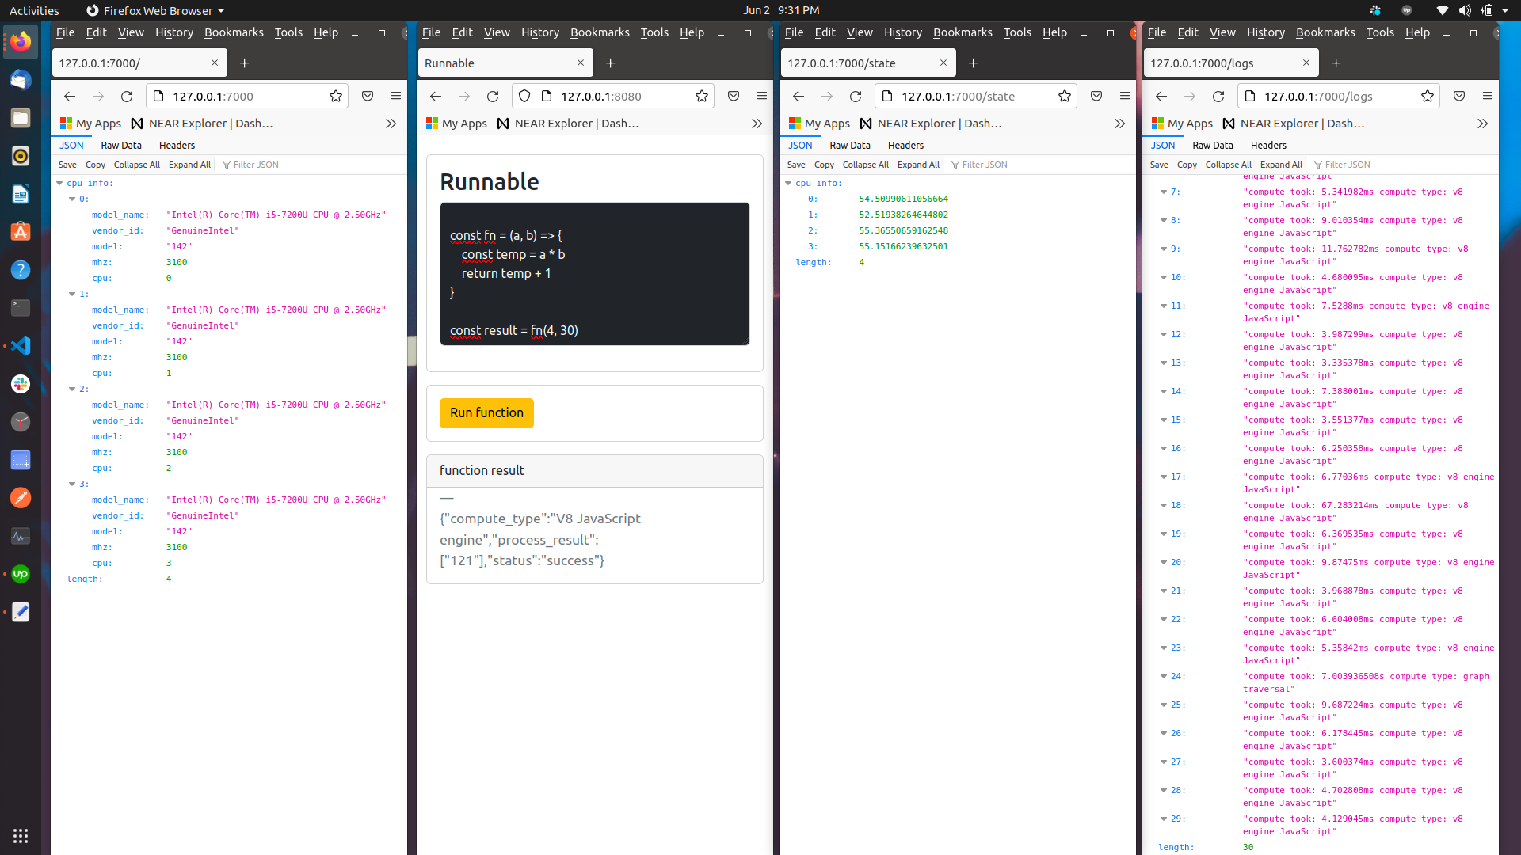Open Activities overview in the top bar
1521x855 pixels.
34,10
